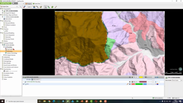Click the colour palette icon on OI-S row

tap(158, 84)
